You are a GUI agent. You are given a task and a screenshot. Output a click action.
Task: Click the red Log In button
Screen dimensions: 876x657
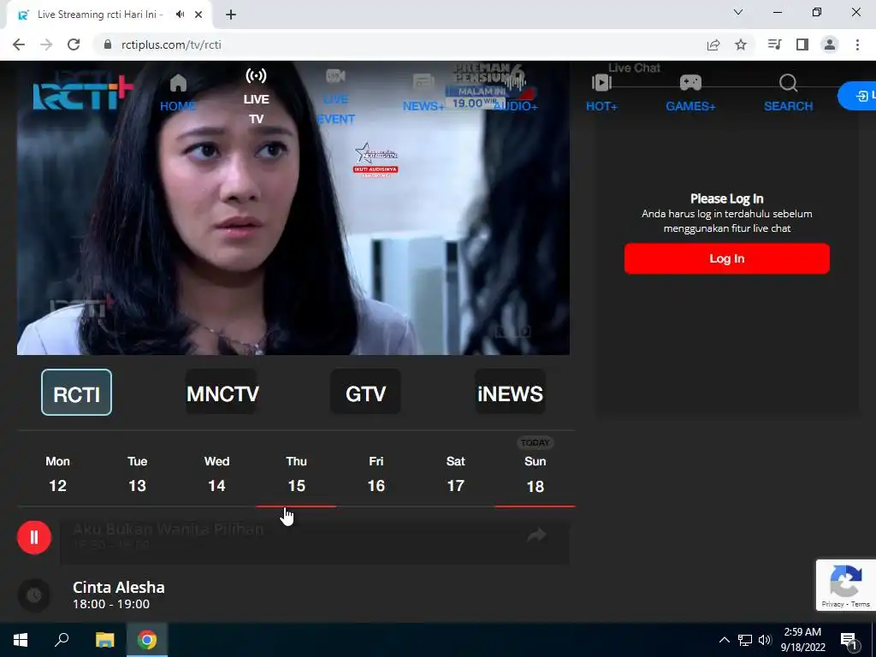(x=727, y=258)
